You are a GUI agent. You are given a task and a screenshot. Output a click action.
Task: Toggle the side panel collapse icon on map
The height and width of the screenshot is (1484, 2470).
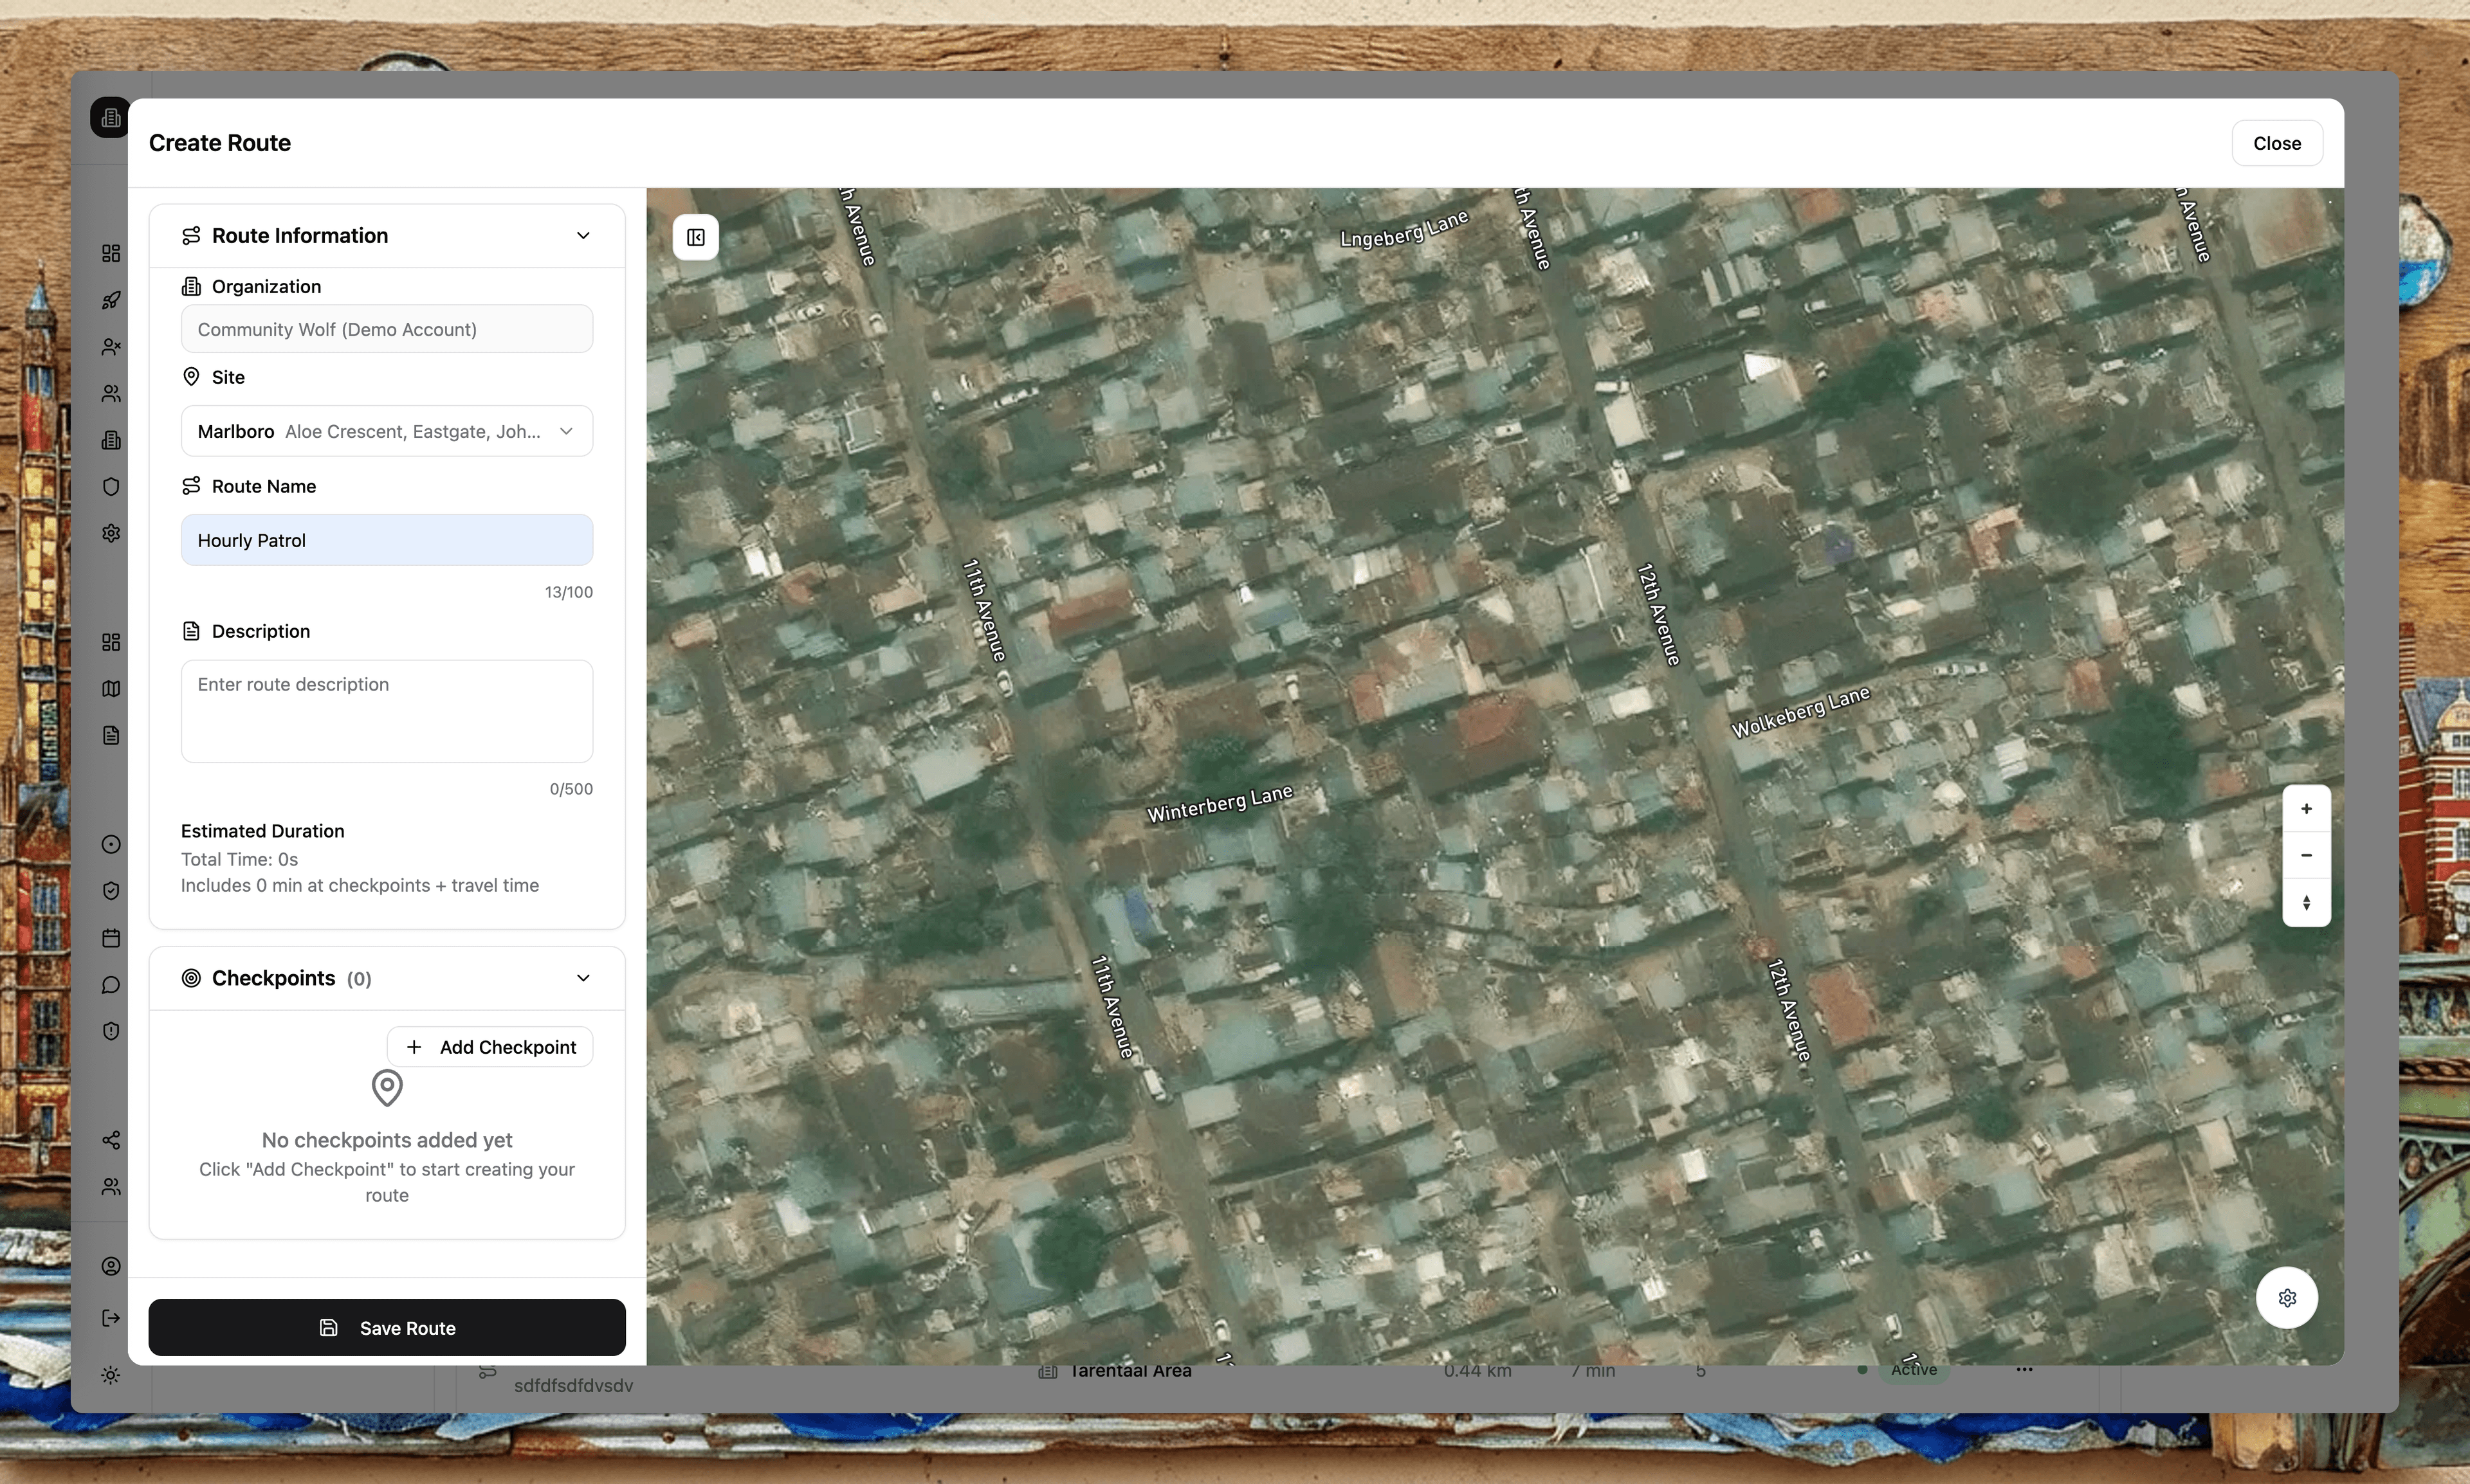click(695, 238)
